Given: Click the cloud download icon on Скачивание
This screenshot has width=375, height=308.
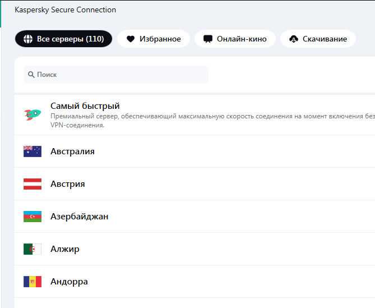Looking at the screenshot, I should pos(294,39).
